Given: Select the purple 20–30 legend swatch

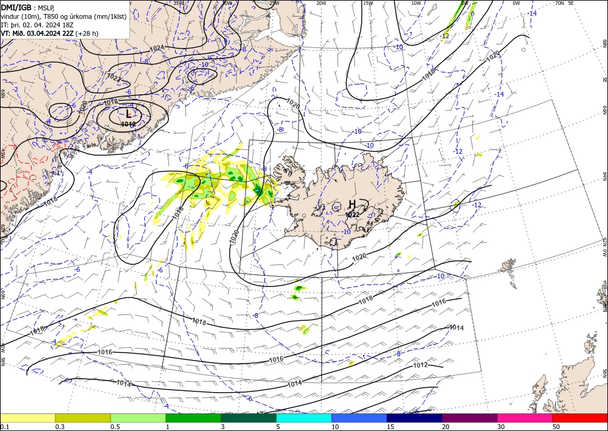Looking at the screenshot, I should pos(469,418).
